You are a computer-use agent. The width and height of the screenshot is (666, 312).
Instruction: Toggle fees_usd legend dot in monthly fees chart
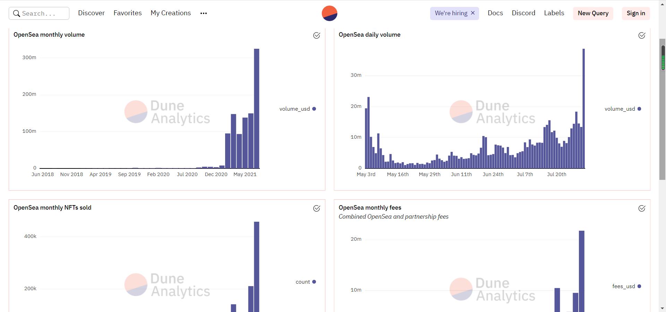tap(639, 286)
